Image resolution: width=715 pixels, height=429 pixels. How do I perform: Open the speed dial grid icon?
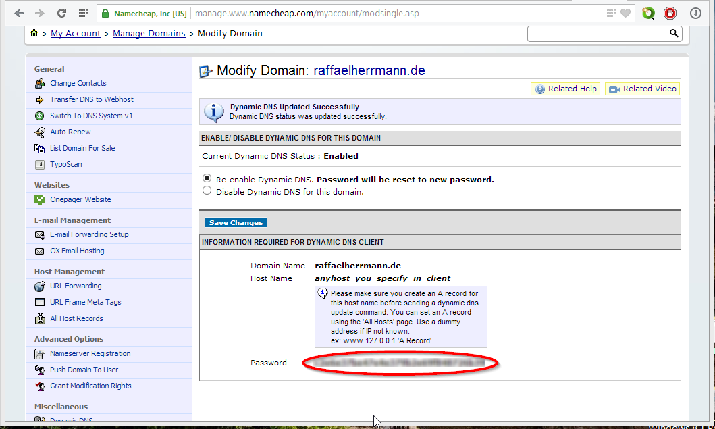[84, 14]
